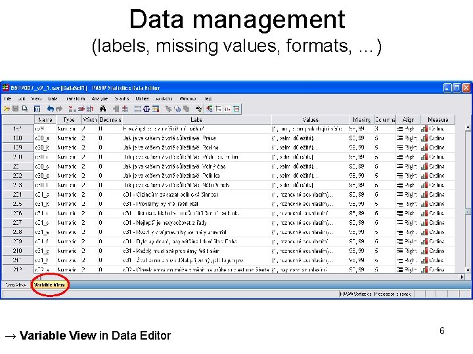Click the Save file toolbar icon
Image resolution: width=473 pixels, height=354 pixels.
[x=15, y=109]
